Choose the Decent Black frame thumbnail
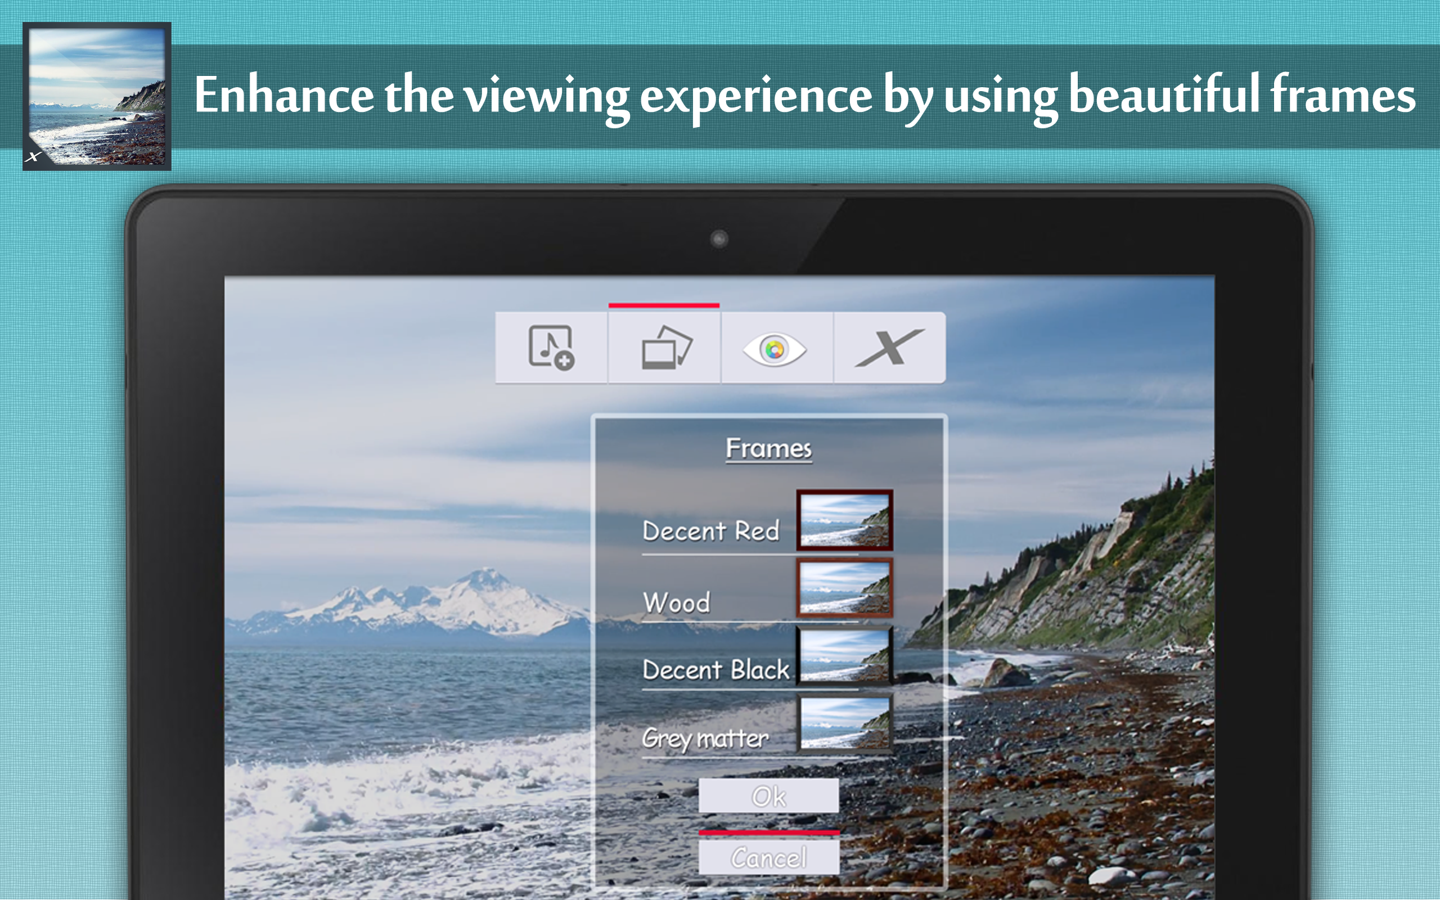 coord(844,655)
